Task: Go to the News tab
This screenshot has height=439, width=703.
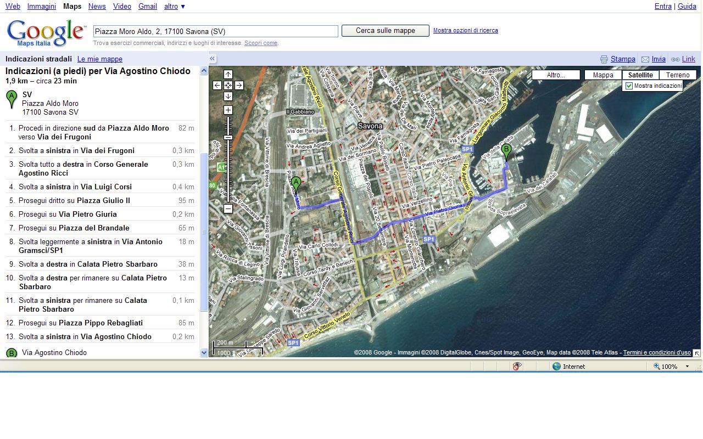Action: tap(97, 7)
